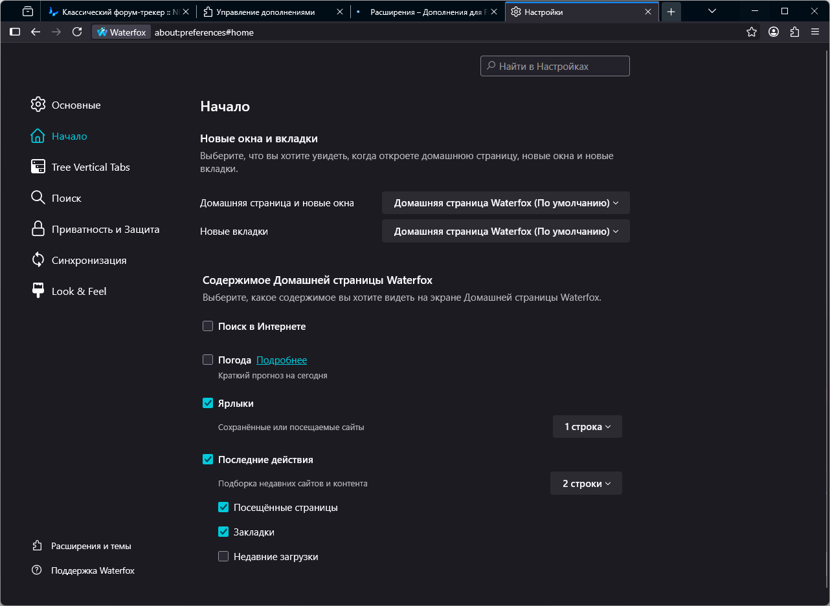The height and width of the screenshot is (606, 830).
Task: Open Расширения и темы link
Action: 91,546
